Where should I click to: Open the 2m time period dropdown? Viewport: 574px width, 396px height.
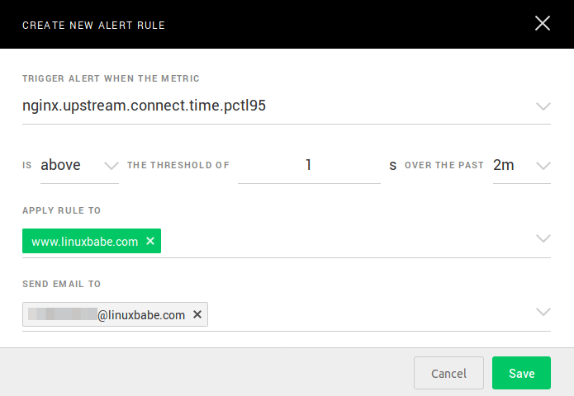pos(504,165)
